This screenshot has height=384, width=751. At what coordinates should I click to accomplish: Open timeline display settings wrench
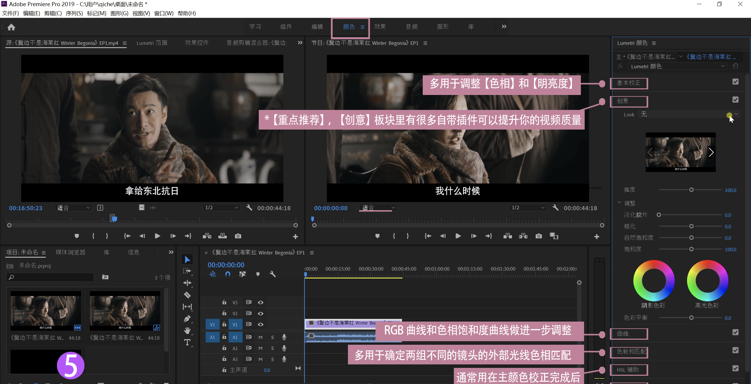point(273,274)
